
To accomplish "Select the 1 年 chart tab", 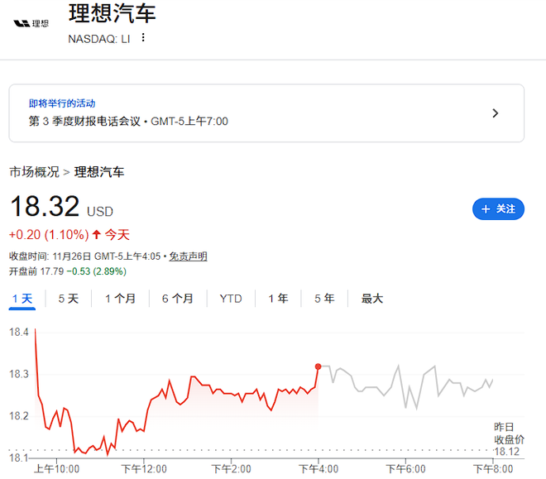I will [x=278, y=299].
